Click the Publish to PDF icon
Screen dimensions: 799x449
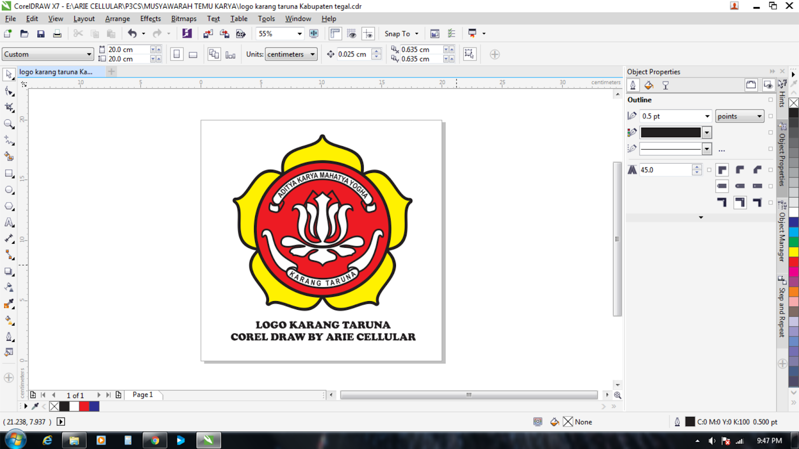click(x=241, y=33)
